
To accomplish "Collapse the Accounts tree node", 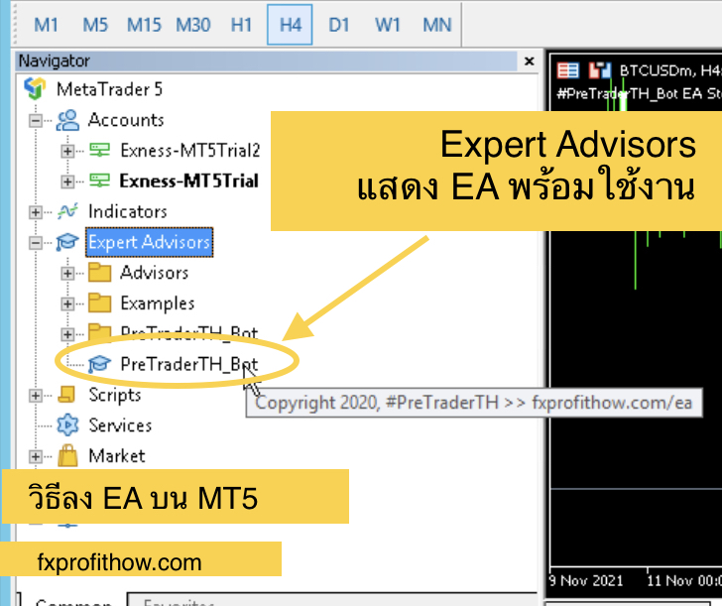I will click(36, 121).
